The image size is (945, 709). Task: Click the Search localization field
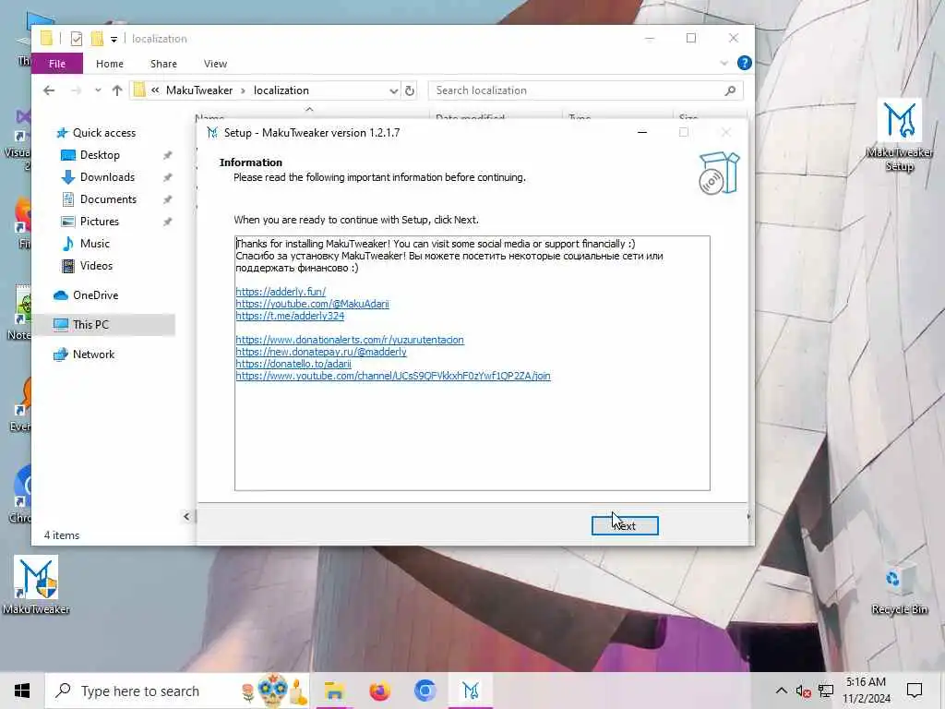pyautogui.click(x=585, y=90)
